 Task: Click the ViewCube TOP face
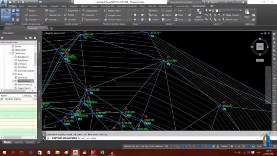click(x=260, y=47)
